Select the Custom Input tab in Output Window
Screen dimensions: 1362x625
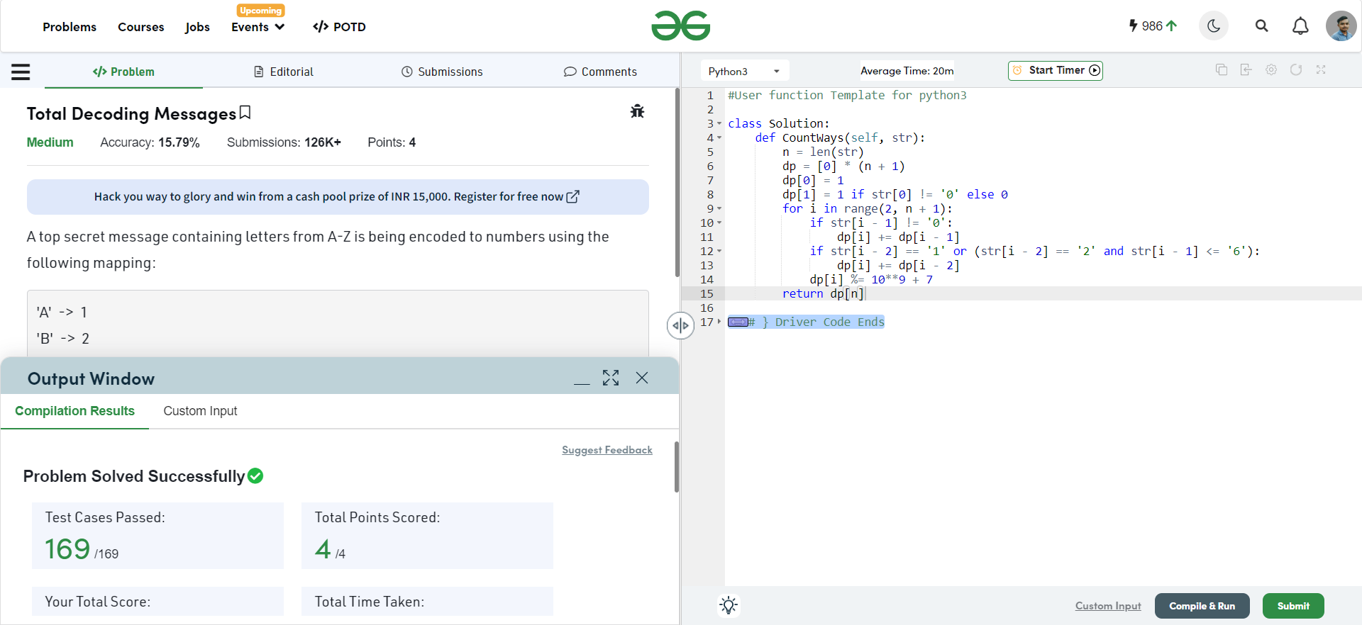tap(200, 411)
